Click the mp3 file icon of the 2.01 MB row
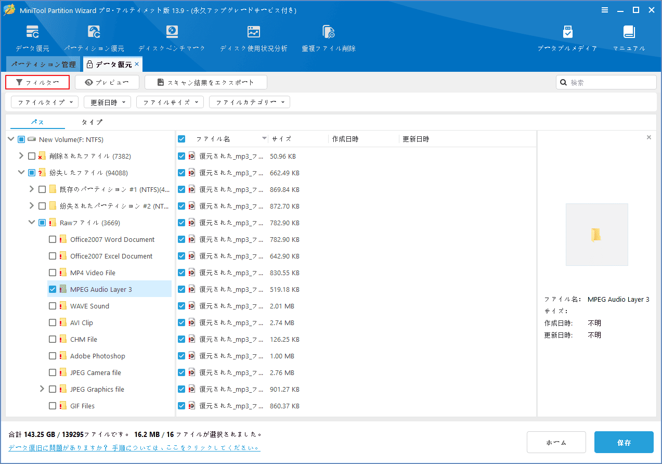Viewport: 662px width, 464px height. click(192, 306)
